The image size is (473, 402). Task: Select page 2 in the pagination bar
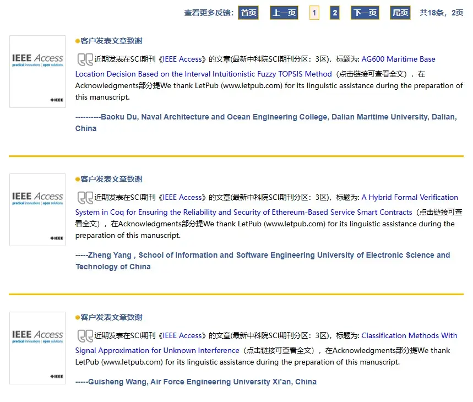[334, 12]
